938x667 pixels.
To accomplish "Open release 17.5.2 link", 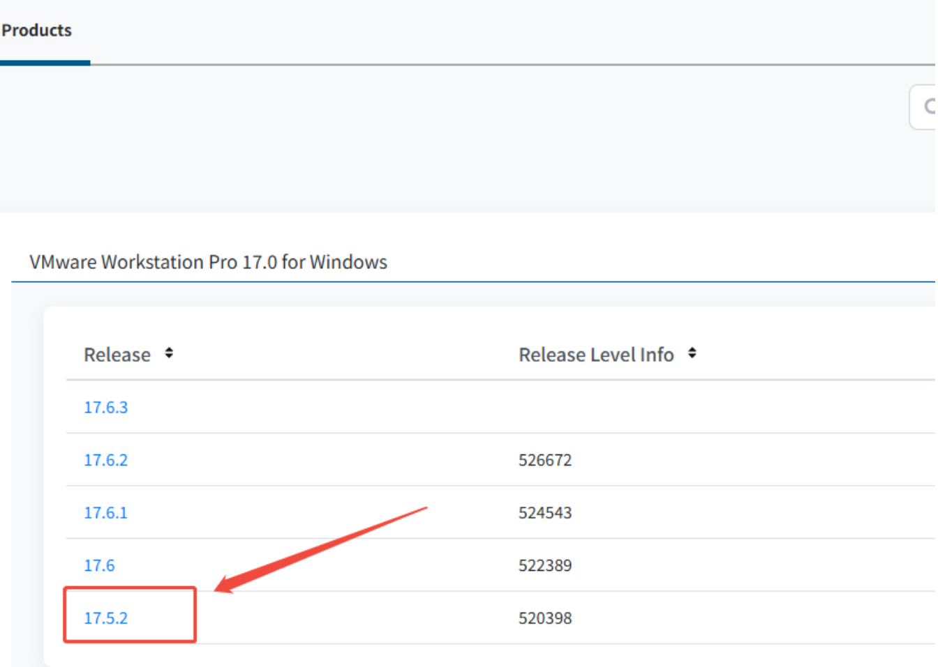I will (106, 618).
